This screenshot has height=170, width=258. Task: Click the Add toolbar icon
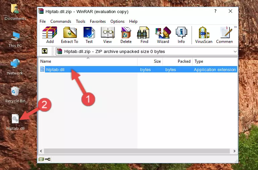50,35
